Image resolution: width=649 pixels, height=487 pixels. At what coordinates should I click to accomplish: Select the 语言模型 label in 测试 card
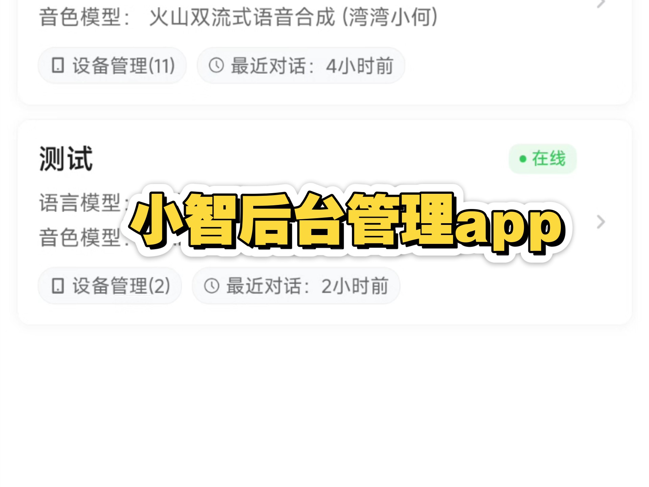[80, 203]
